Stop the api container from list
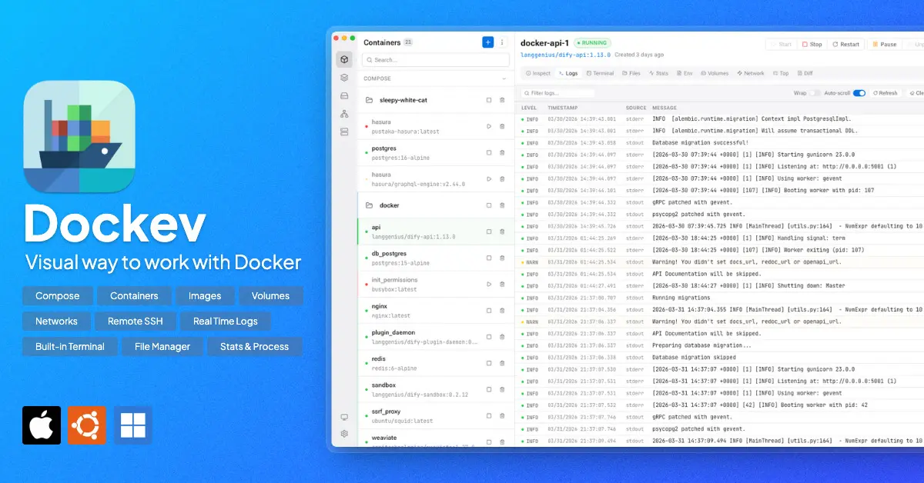The width and height of the screenshot is (924, 483). pos(489,232)
